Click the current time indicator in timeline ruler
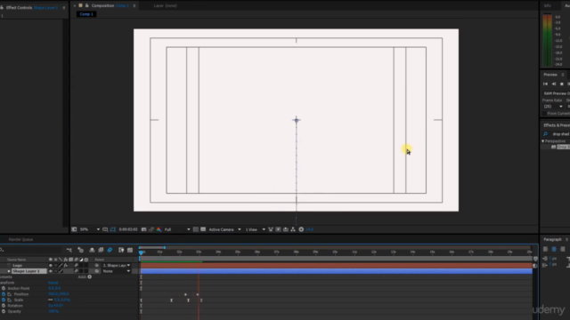This screenshot has height=320, width=570. (141, 252)
